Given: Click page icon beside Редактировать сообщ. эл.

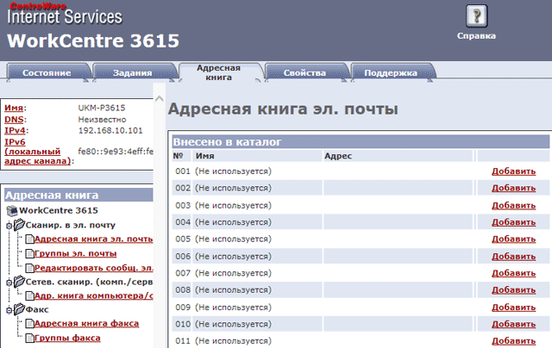Looking at the screenshot, I should coord(29,268).
